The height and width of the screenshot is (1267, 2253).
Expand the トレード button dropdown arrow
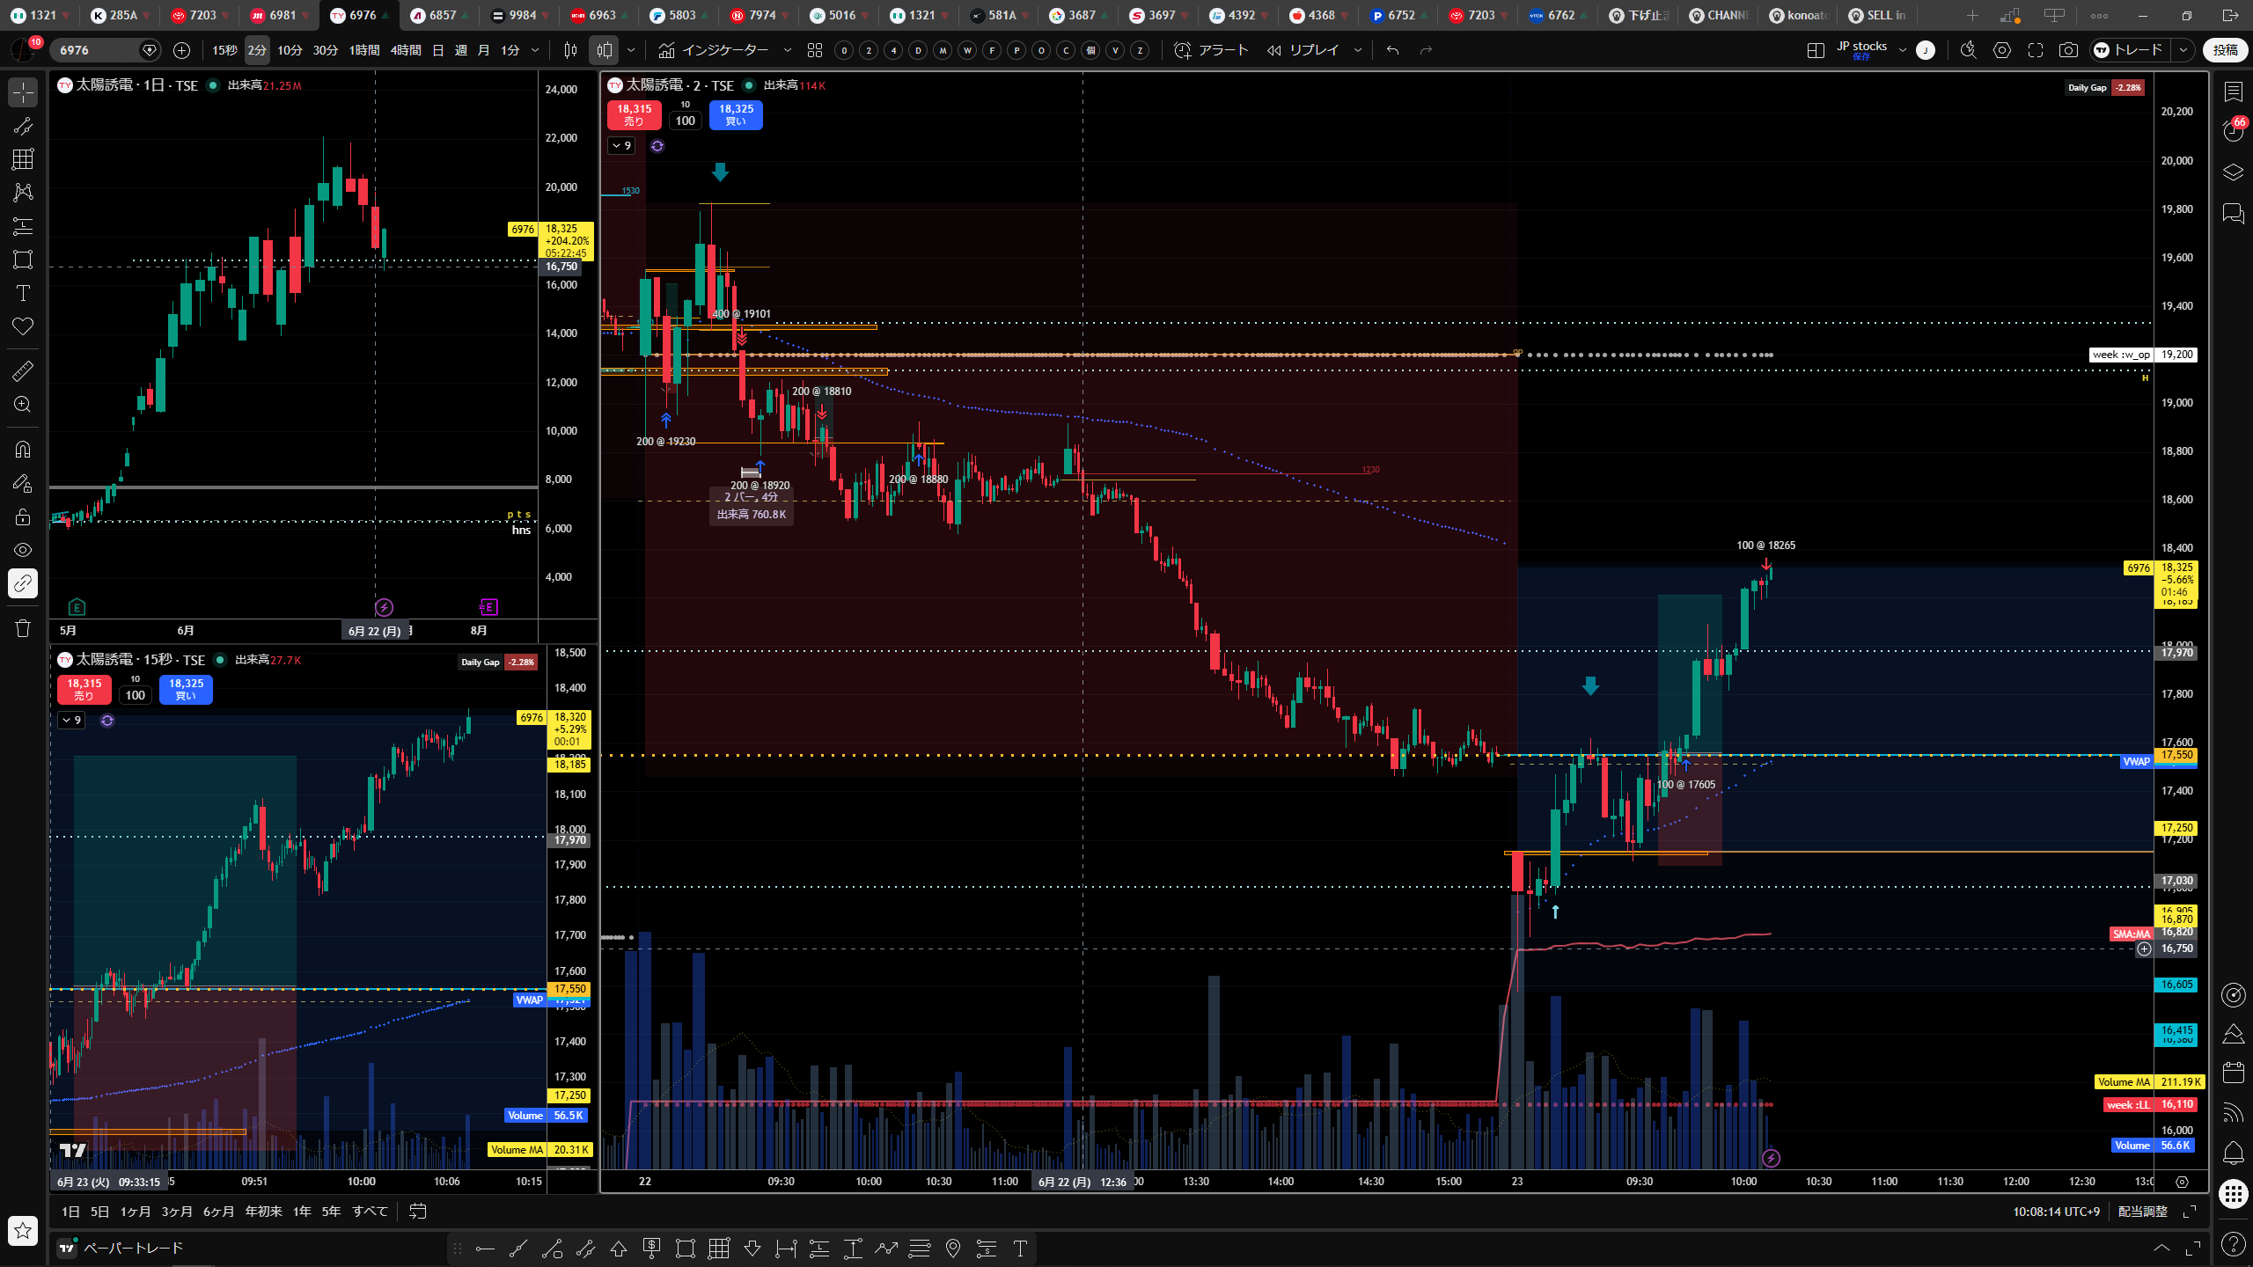pos(2183,50)
